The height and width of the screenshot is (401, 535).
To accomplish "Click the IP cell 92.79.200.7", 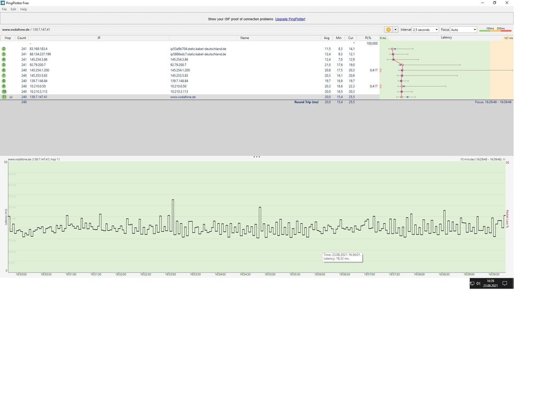I will point(37,65).
